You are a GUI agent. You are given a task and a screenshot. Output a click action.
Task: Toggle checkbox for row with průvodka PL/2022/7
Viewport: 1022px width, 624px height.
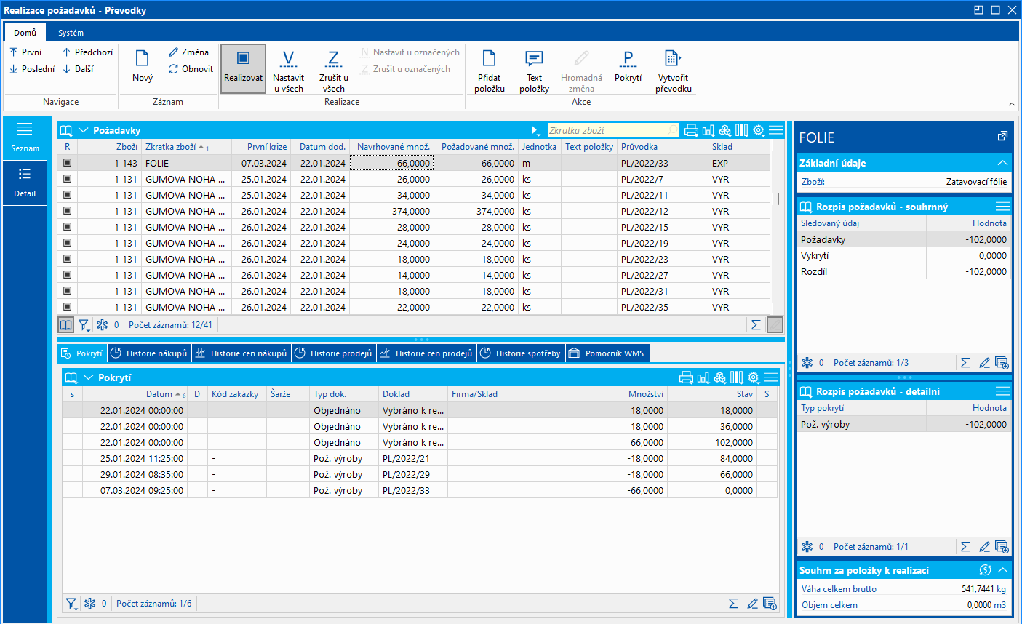tap(68, 179)
